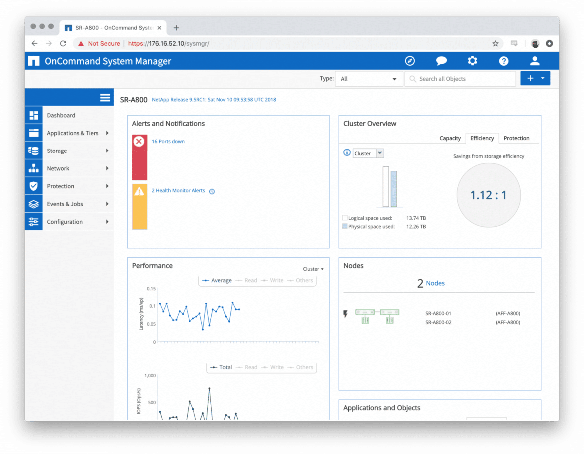
Task: Open the user account icon
Action: [535, 61]
